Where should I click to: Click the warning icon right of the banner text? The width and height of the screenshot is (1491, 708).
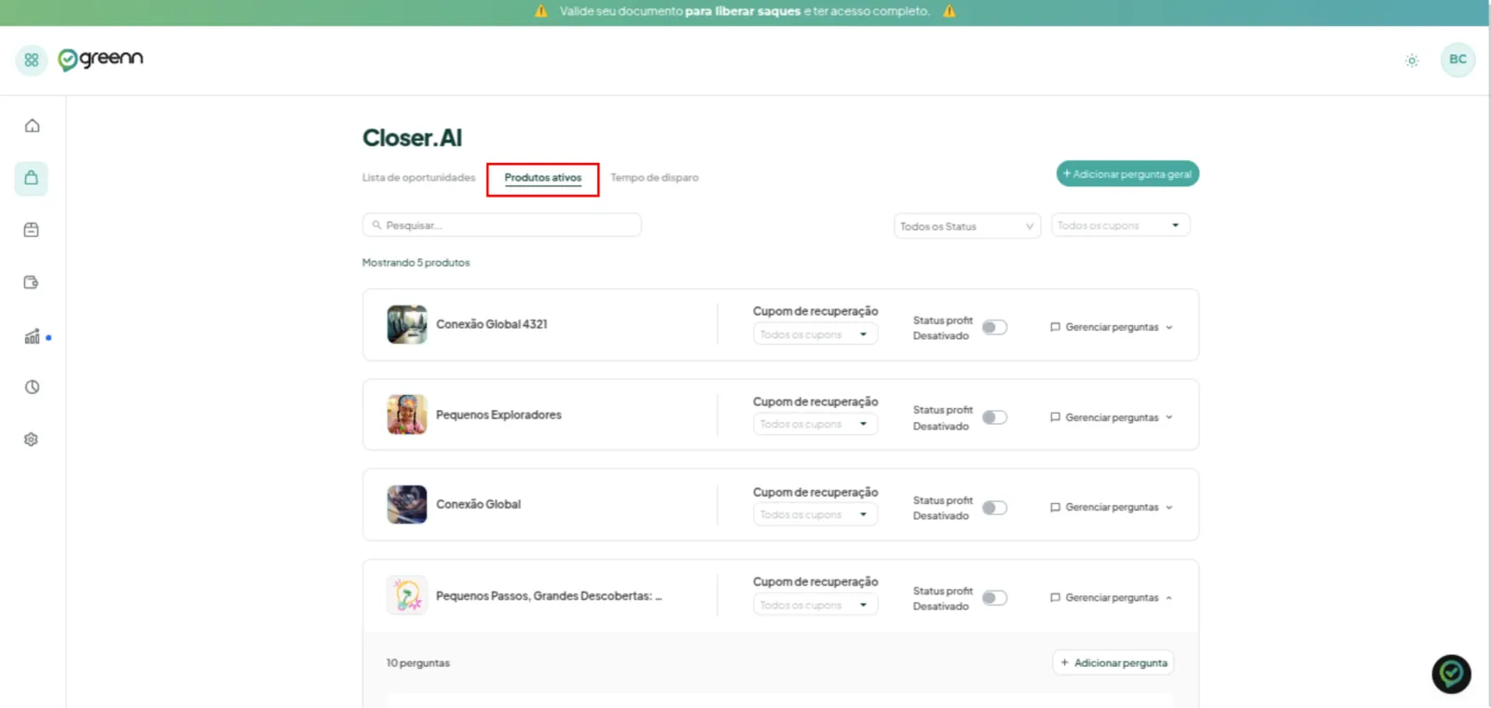949,11
